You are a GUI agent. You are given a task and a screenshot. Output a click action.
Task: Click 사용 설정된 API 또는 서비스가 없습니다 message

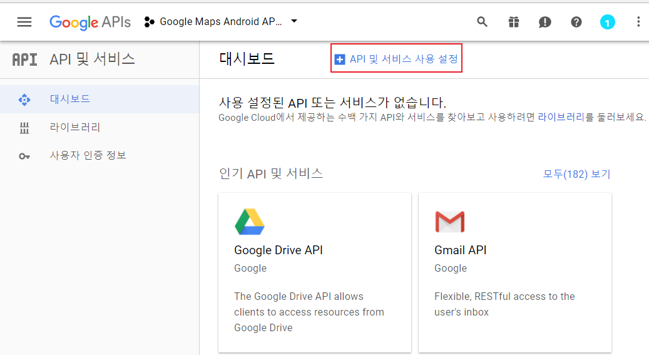pos(332,102)
